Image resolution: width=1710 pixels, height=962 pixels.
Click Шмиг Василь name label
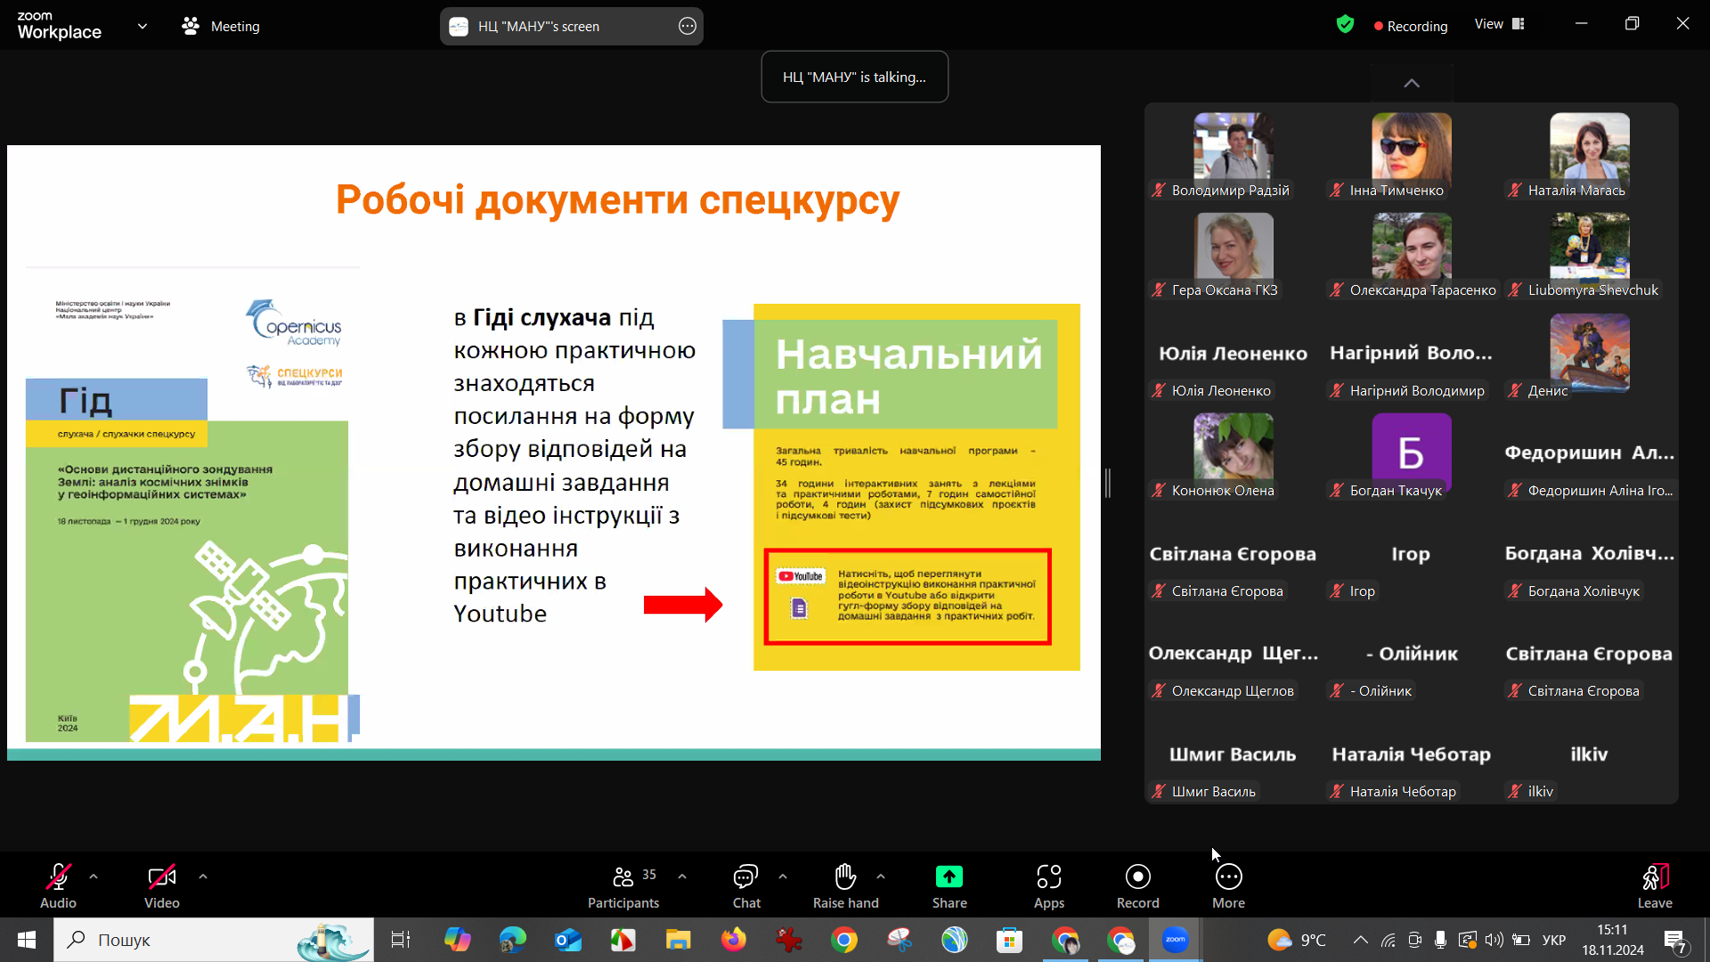click(1213, 791)
